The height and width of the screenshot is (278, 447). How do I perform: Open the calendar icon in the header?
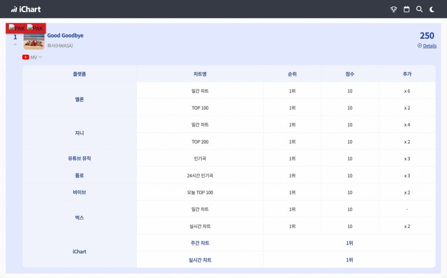click(407, 9)
